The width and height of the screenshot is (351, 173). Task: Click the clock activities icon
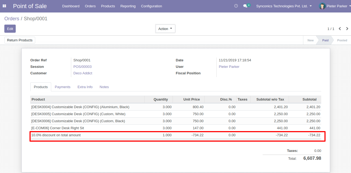click(236, 6)
